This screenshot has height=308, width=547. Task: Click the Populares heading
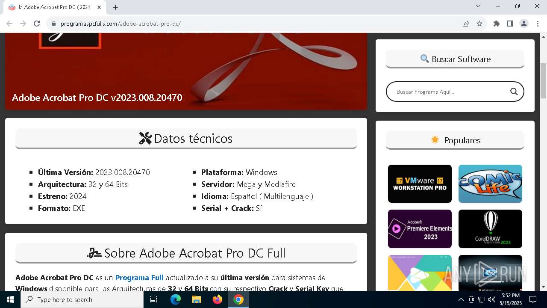455,140
